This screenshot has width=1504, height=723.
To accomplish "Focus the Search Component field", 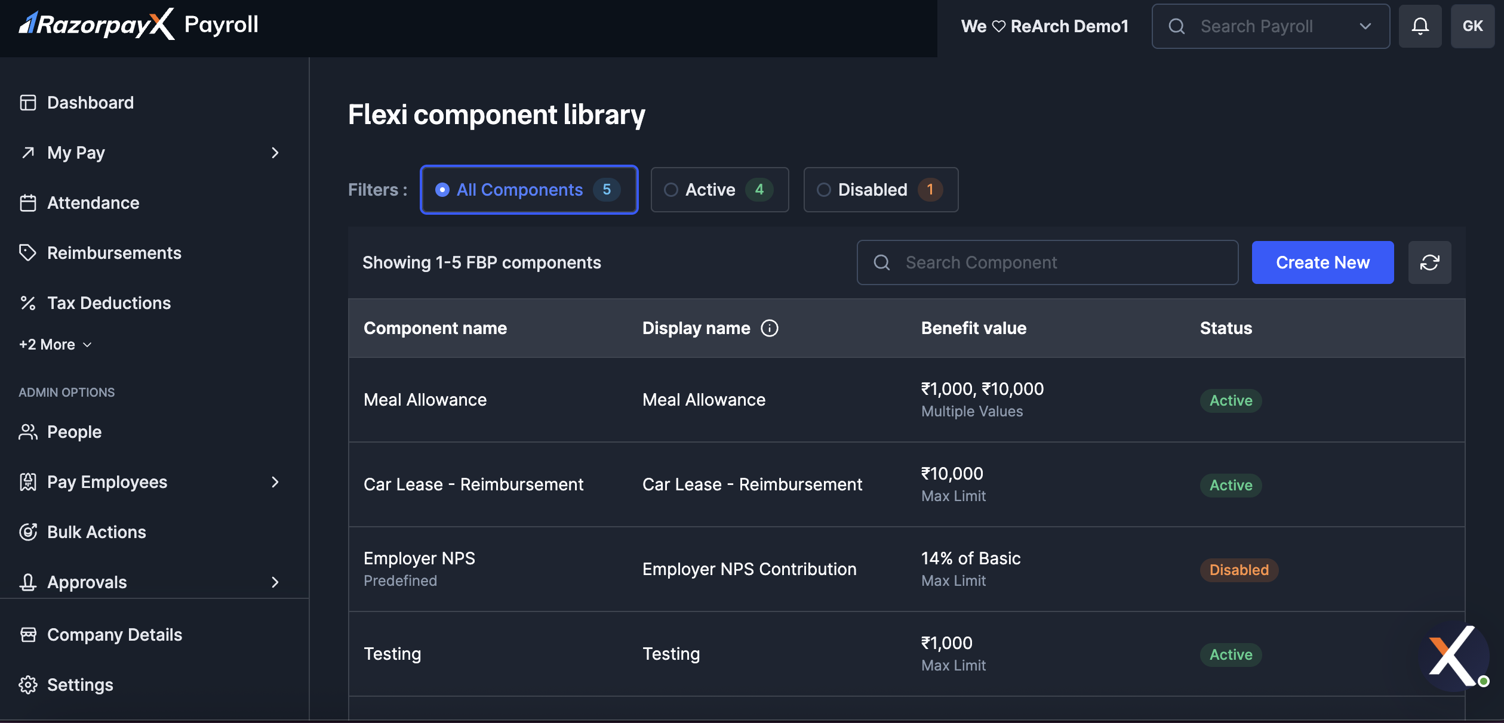I will pos(1047,262).
